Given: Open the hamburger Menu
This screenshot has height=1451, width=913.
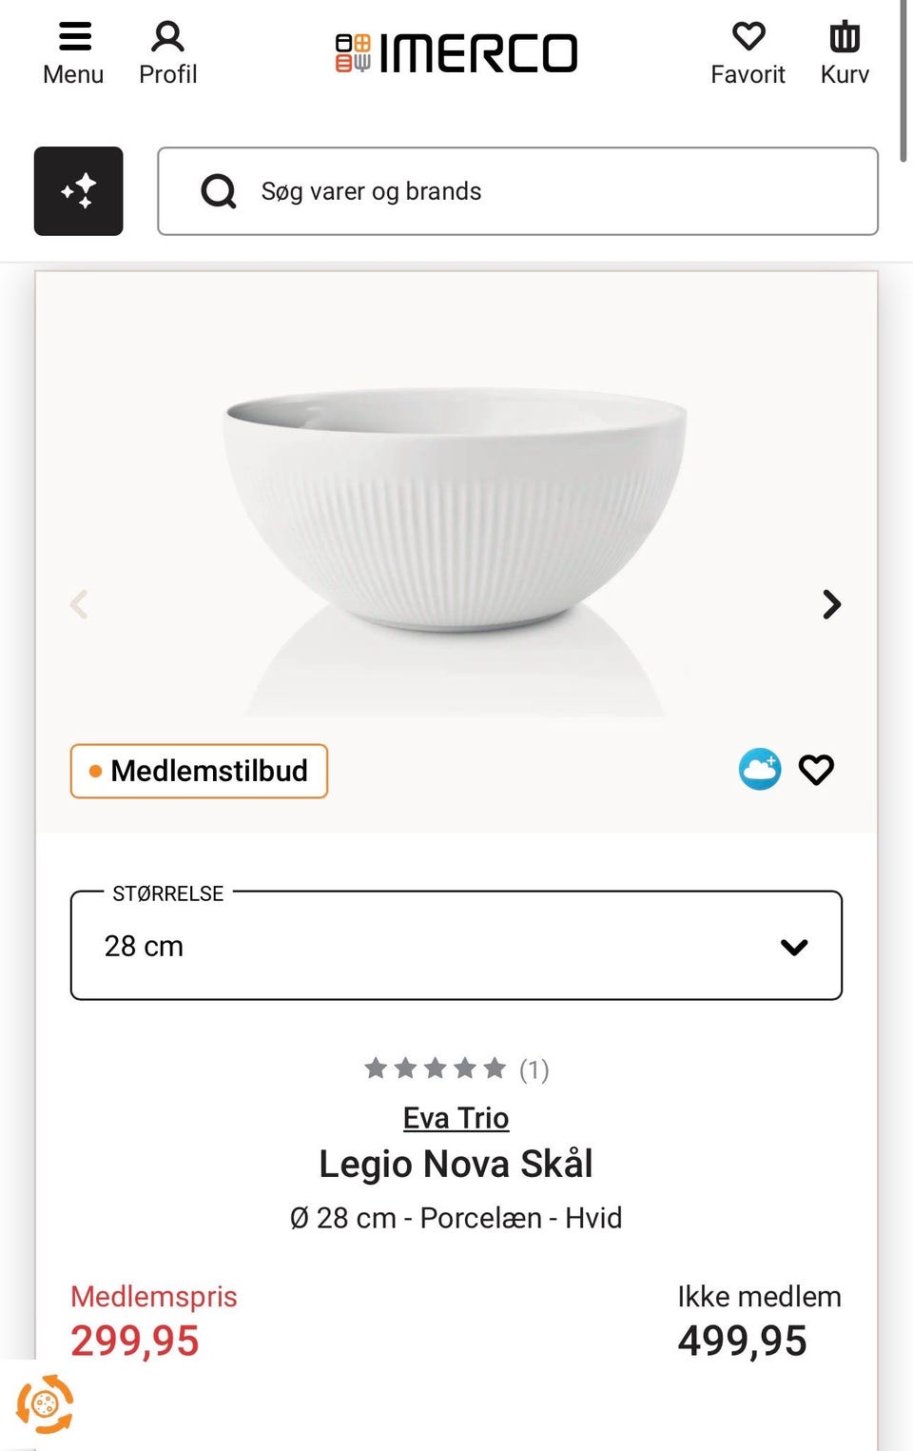Looking at the screenshot, I should click(73, 49).
